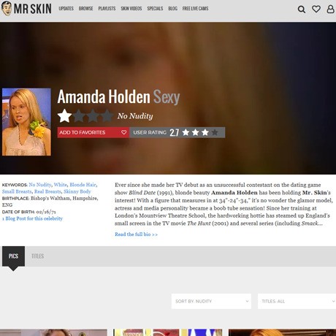
Task: Click the Mr Skin logo
Action: pos(26,9)
